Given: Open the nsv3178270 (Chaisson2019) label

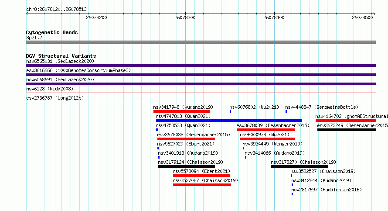Looking at the screenshot, I should click(x=303, y=162).
